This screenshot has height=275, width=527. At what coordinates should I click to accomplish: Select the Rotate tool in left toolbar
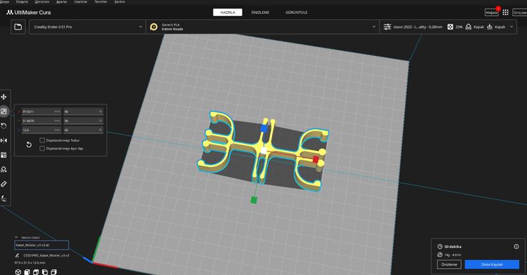tap(4, 126)
